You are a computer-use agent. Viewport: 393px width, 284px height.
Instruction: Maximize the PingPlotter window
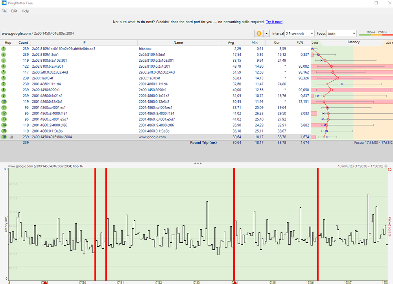point(376,3)
